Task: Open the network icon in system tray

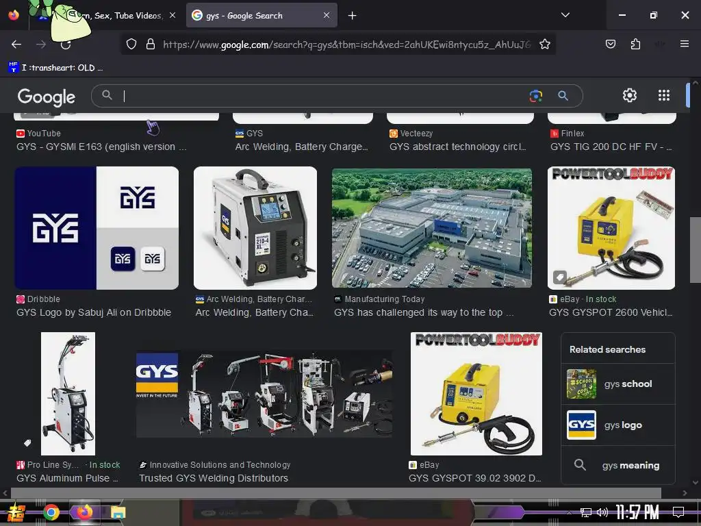Action: coord(586,512)
